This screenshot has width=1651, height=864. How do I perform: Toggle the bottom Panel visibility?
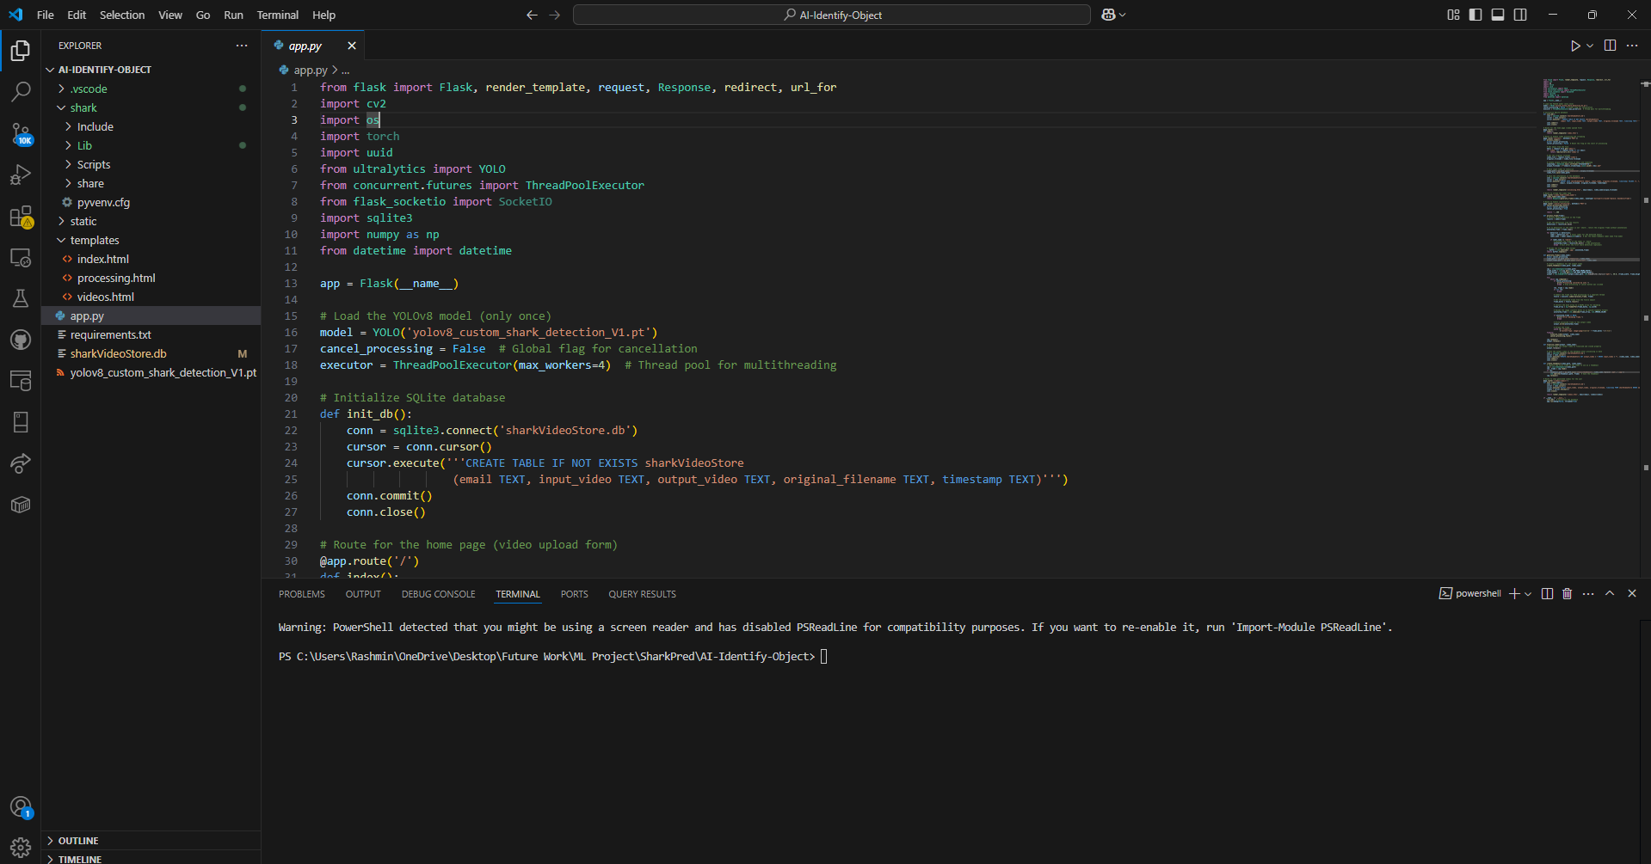(x=1498, y=15)
